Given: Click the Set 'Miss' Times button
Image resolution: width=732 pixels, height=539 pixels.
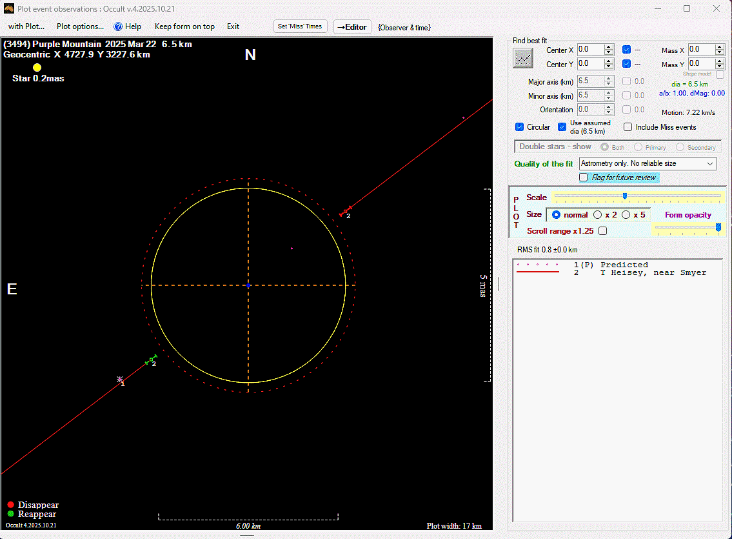Looking at the screenshot, I should [301, 26].
